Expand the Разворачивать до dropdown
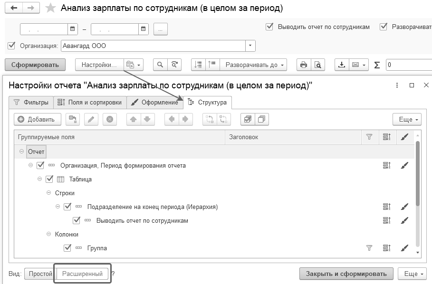 253,65
